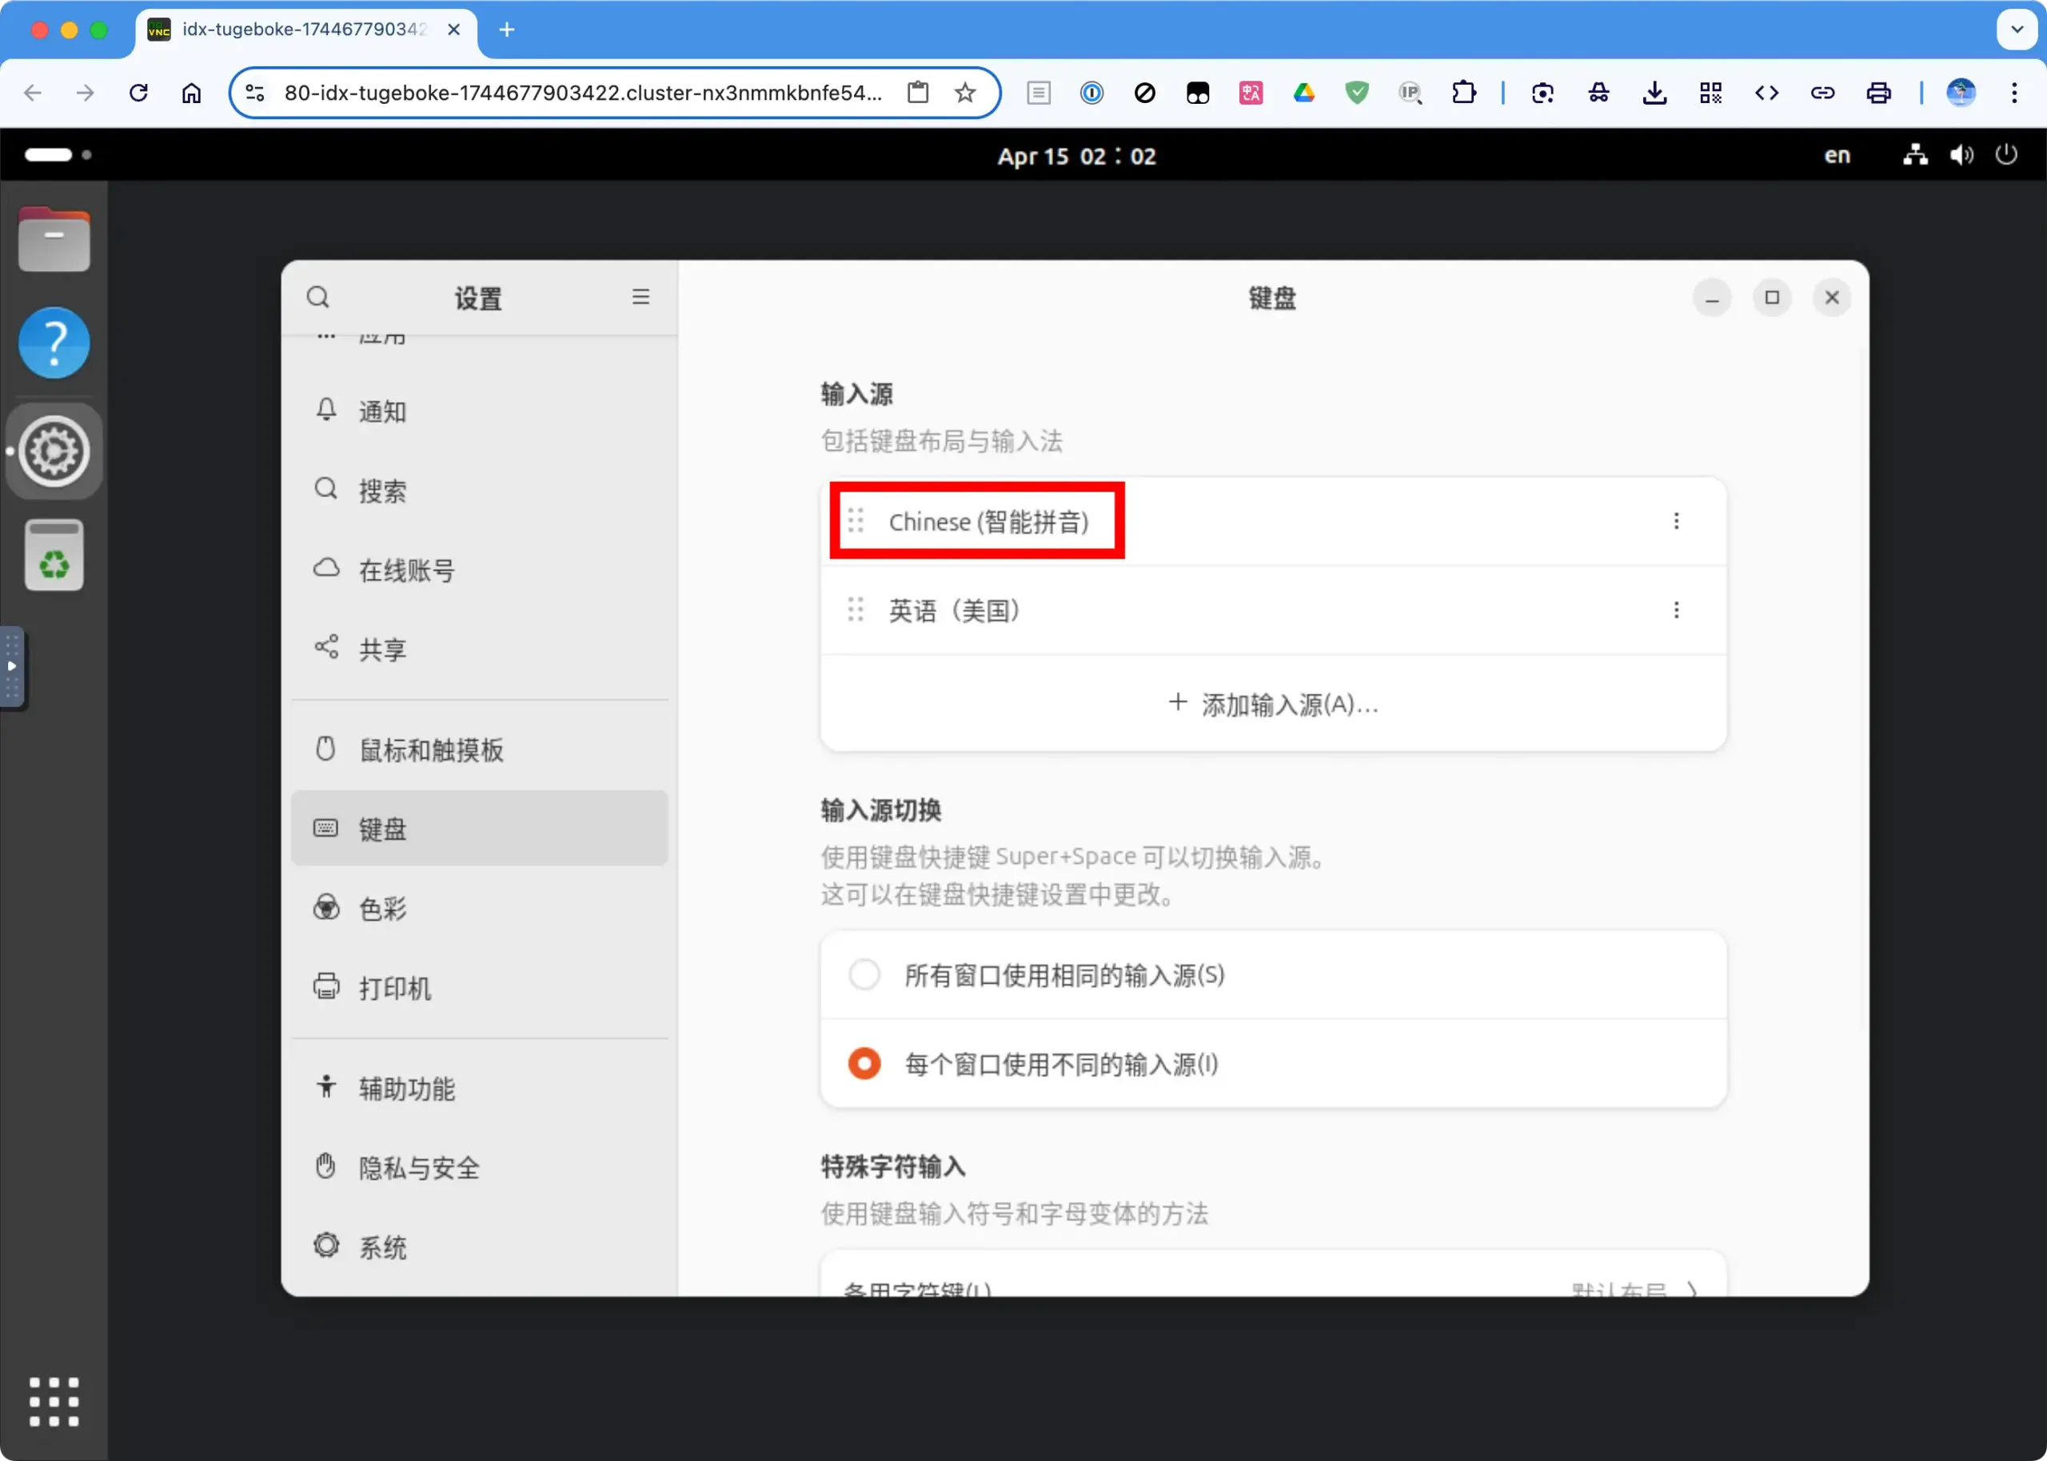View site information icon in address bar
The width and height of the screenshot is (2047, 1461).
(256, 93)
